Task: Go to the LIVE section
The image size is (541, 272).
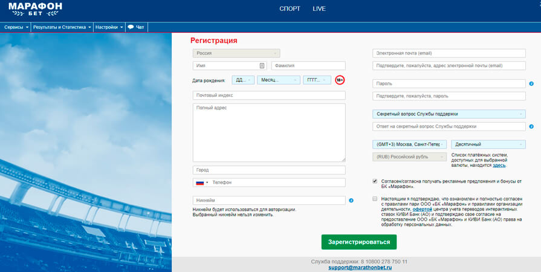Action: [x=319, y=9]
